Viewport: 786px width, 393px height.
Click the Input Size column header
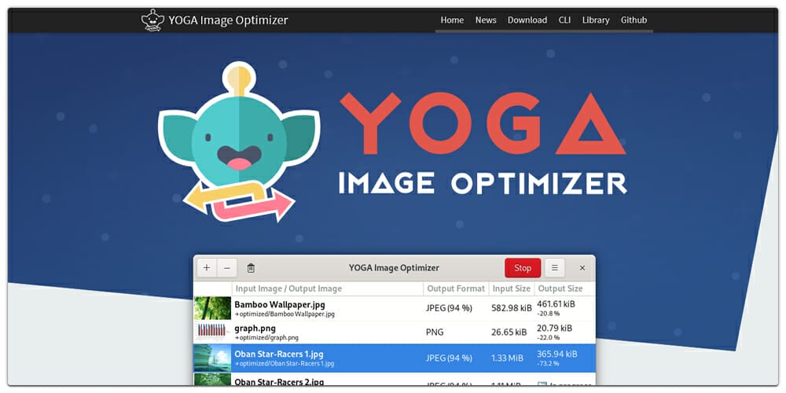pos(512,288)
